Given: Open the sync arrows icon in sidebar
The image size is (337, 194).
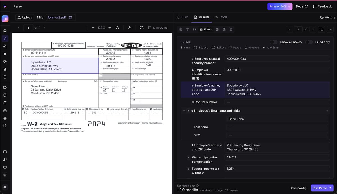Looking at the screenshot, I should tap(5, 103).
